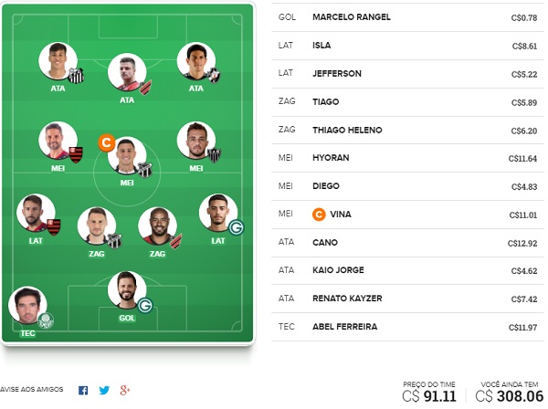Click the Vasco crest on right striker
Image resolution: width=548 pixels, height=409 pixels.
tap(213, 75)
